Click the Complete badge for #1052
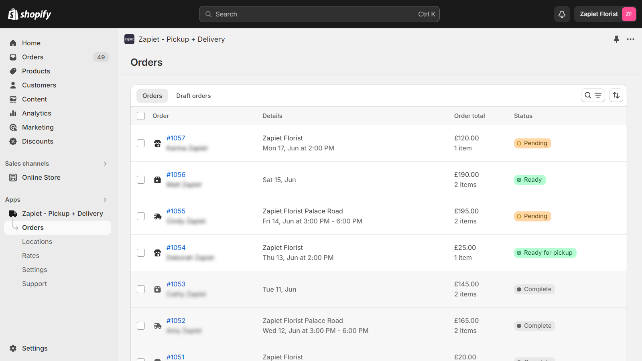This screenshot has width=642, height=361. coord(534,326)
